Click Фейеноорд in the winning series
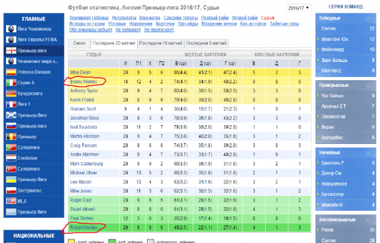 333,49
